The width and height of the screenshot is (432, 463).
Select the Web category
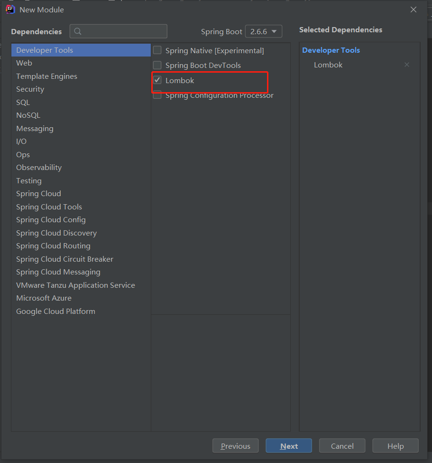(x=81, y=63)
